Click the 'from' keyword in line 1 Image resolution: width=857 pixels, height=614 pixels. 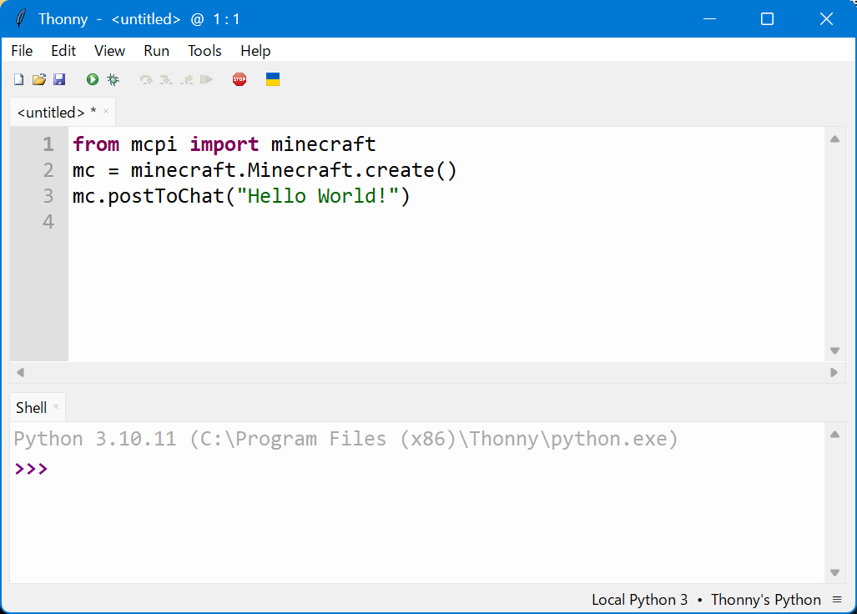[x=96, y=144]
